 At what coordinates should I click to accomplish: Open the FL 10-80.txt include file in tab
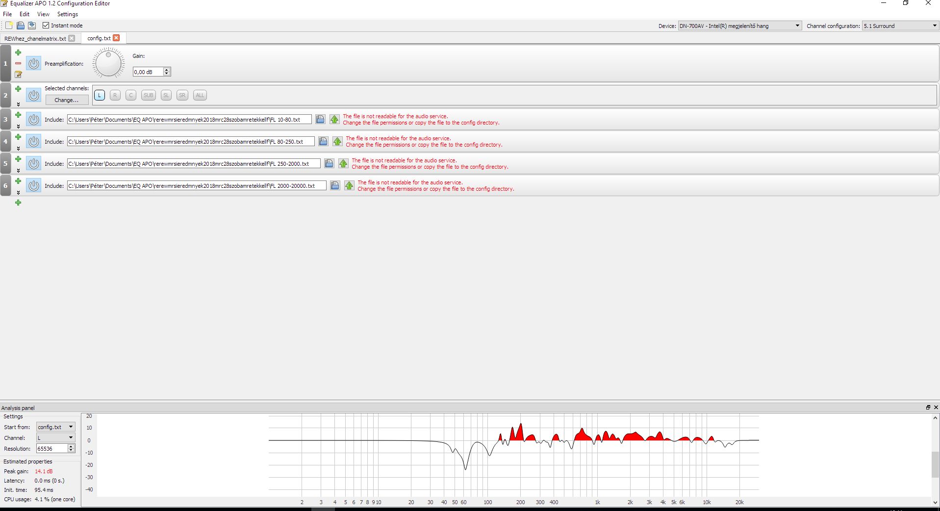point(334,119)
